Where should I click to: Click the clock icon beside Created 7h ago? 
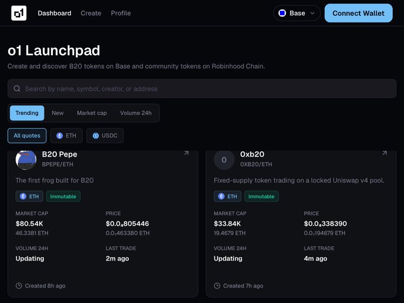(x=217, y=286)
